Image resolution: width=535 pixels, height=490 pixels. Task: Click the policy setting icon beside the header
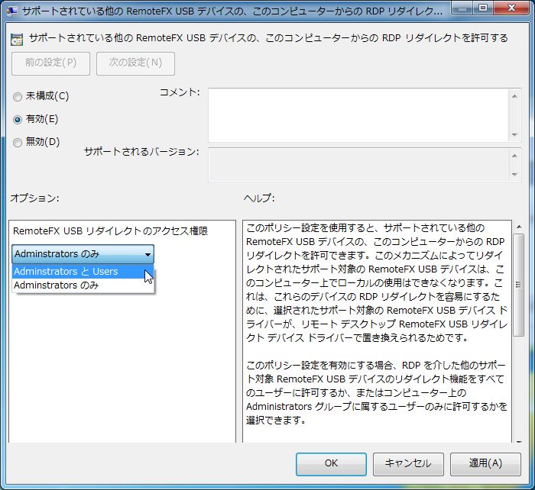pos(17,38)
